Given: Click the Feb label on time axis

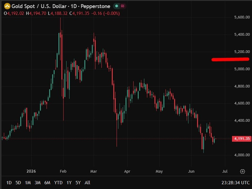Looking at the screenshot, I should pos(63,171).
